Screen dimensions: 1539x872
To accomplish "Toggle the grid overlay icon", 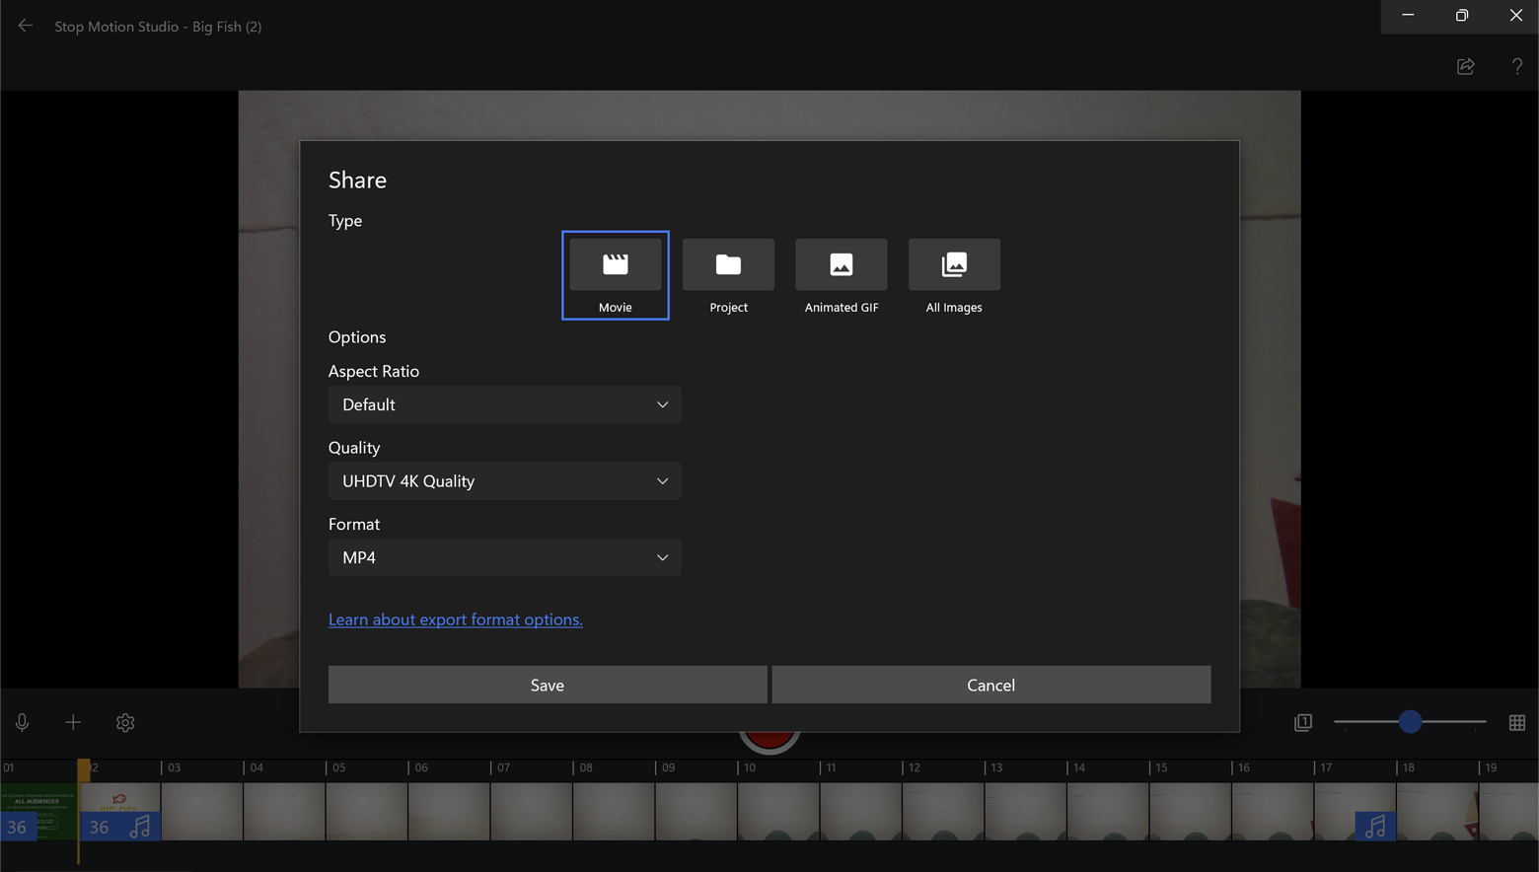I will tap(1517, 722).
